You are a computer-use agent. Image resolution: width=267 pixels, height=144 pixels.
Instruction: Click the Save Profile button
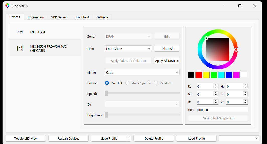(109, 138)
